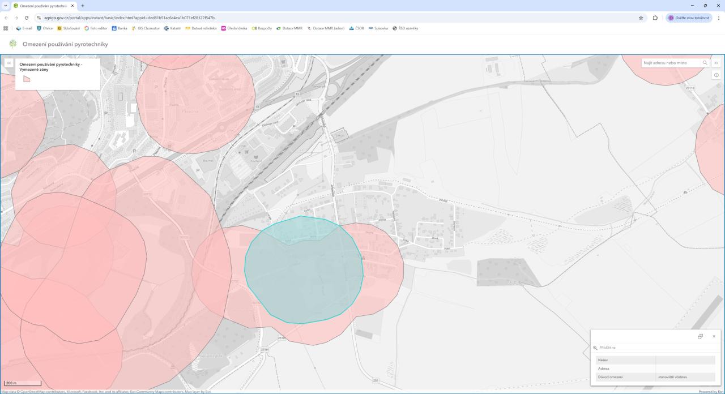Open the Katastr bookmark
Screen dimensions: 725x394
pos(173,28)
